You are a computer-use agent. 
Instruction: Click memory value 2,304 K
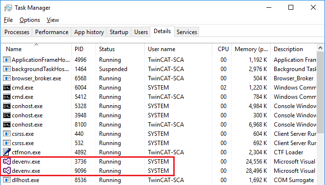[258, 152]
